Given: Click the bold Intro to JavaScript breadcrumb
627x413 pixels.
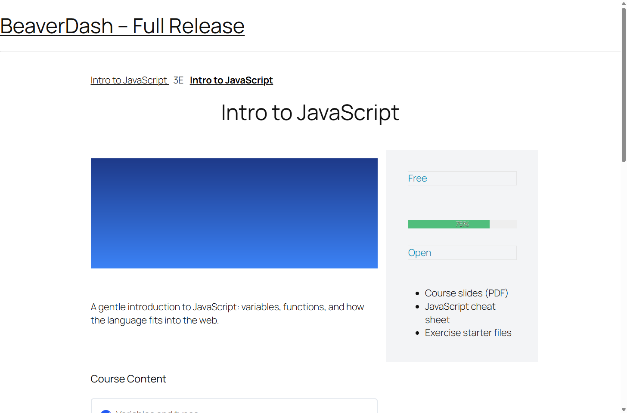Looking at the screenshot, I should (x=231, y=80).
